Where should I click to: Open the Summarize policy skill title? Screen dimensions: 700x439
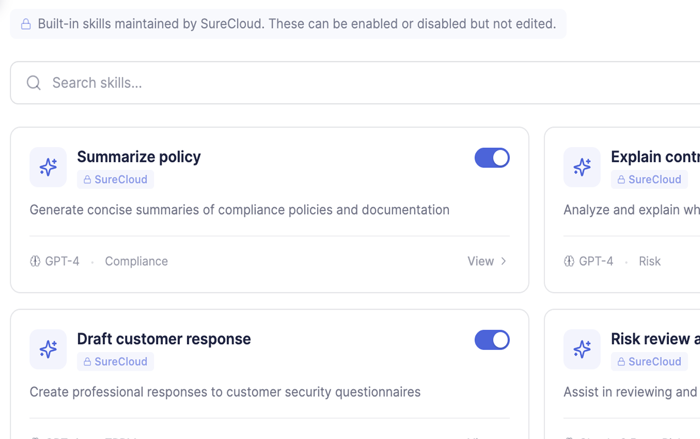point(139,157)
